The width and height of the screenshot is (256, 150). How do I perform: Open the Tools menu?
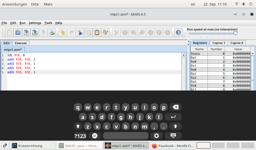pos(48,23)
